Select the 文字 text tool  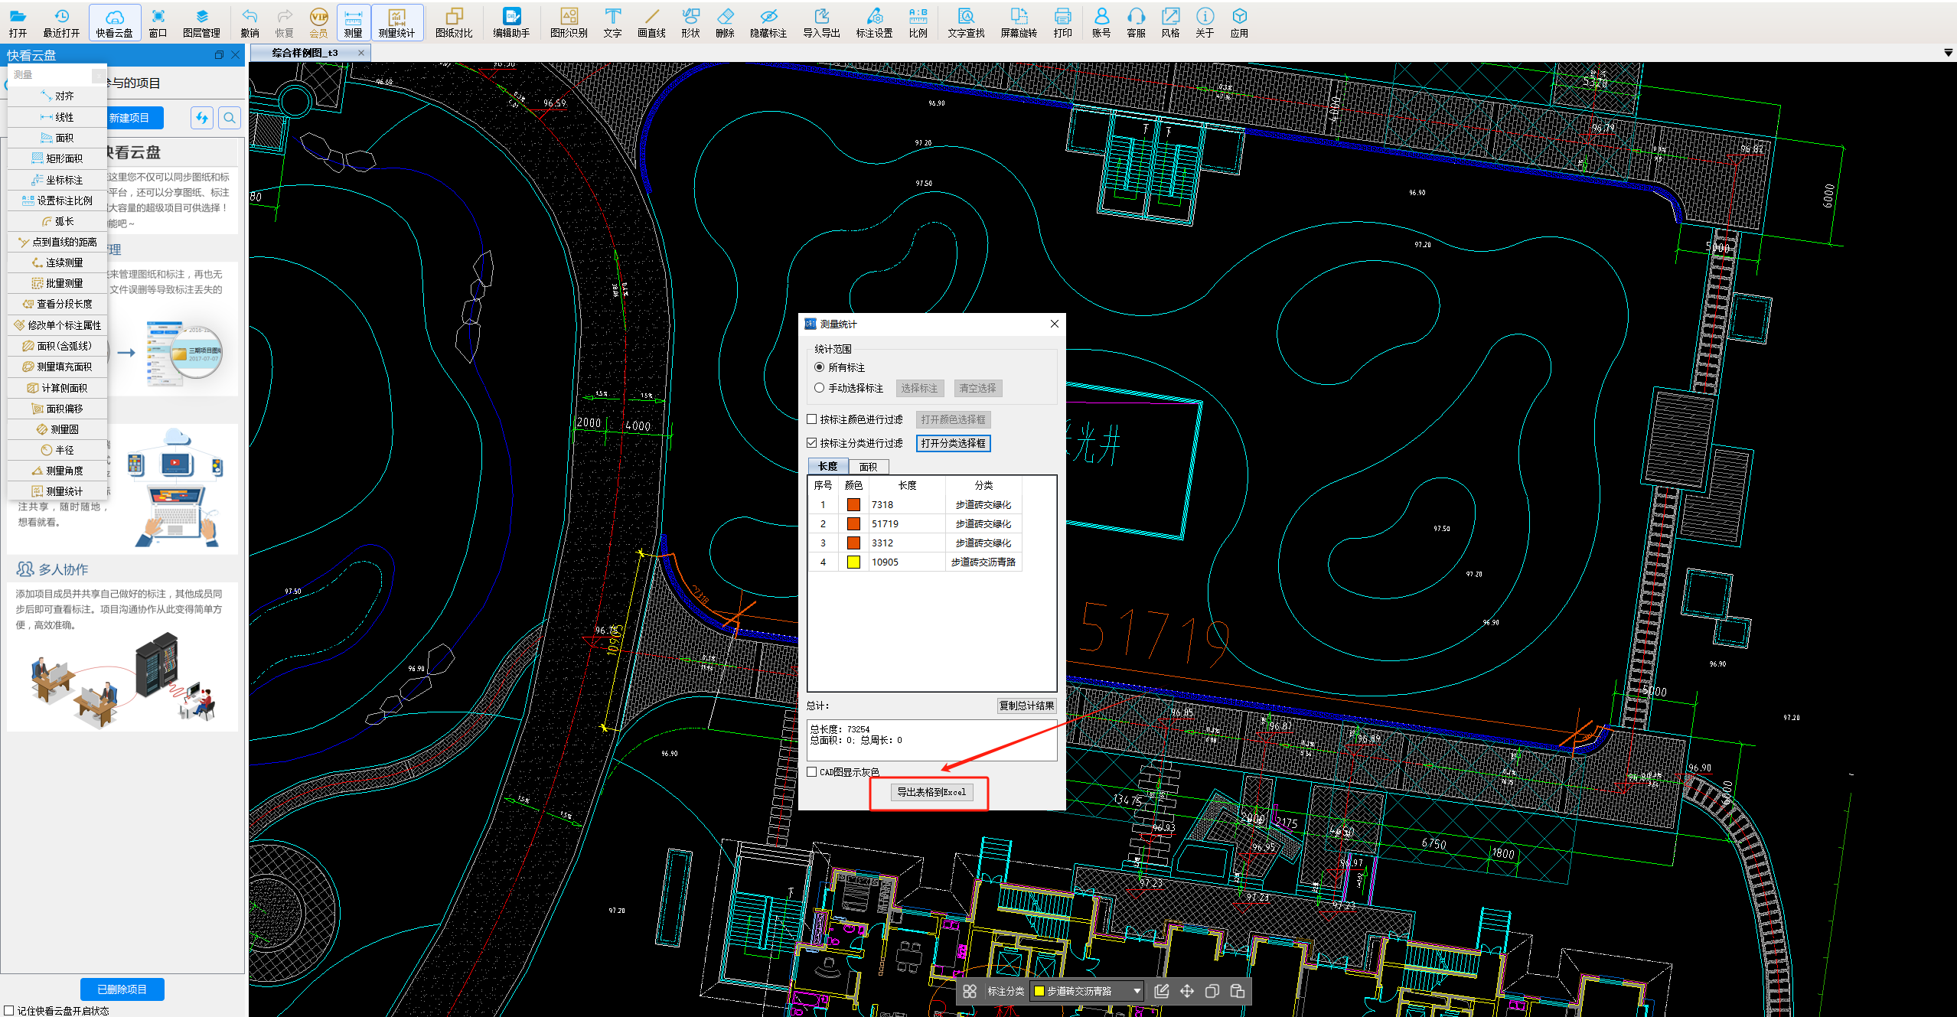tap(612, 22)
